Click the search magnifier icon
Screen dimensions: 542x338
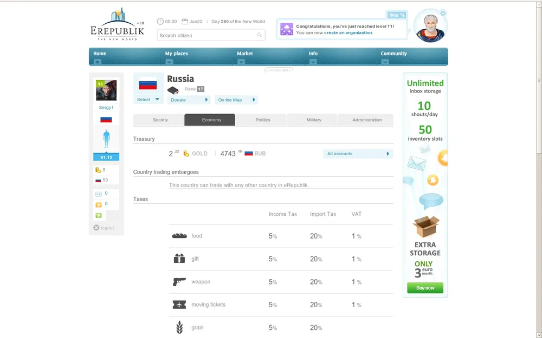[259, 35]
